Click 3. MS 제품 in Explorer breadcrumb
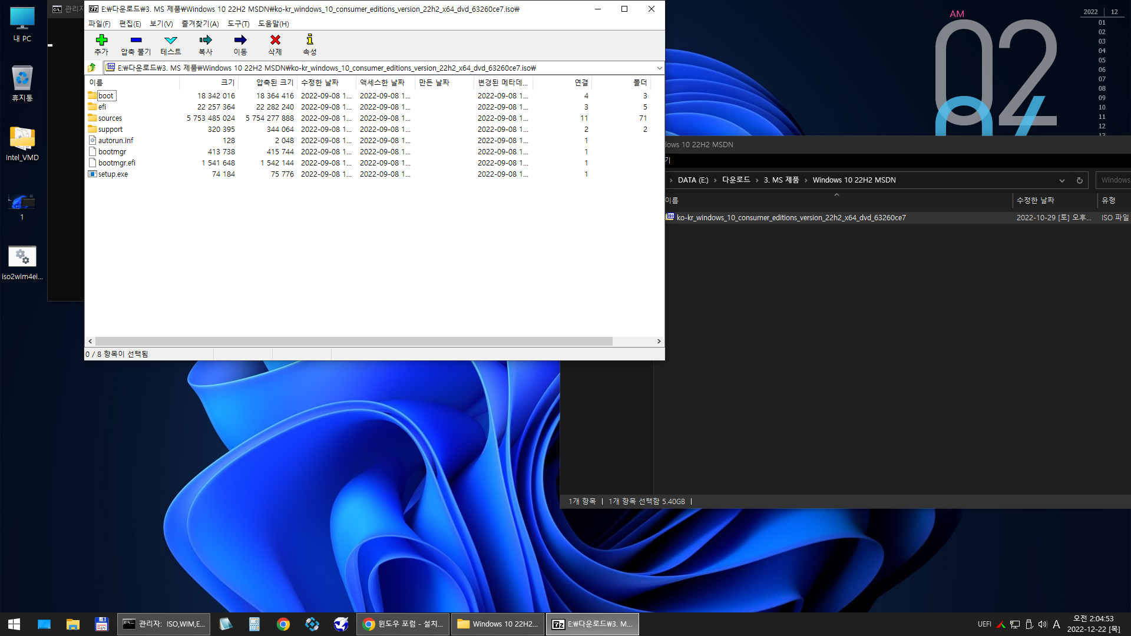1131x636 pixels. [x=781, y=180]
